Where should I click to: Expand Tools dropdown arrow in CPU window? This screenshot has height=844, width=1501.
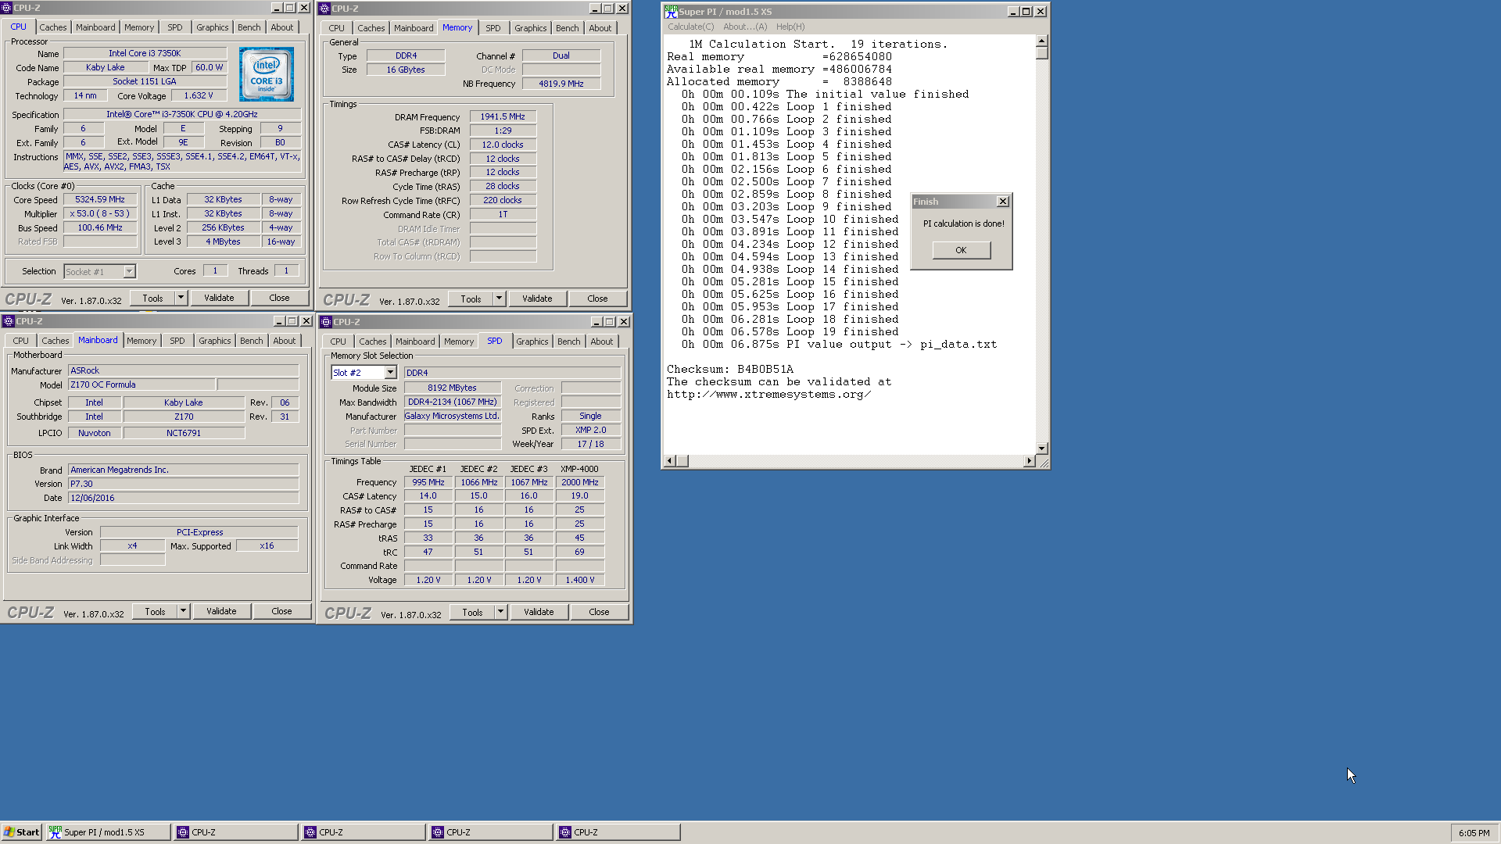click(x=181, y=298)
